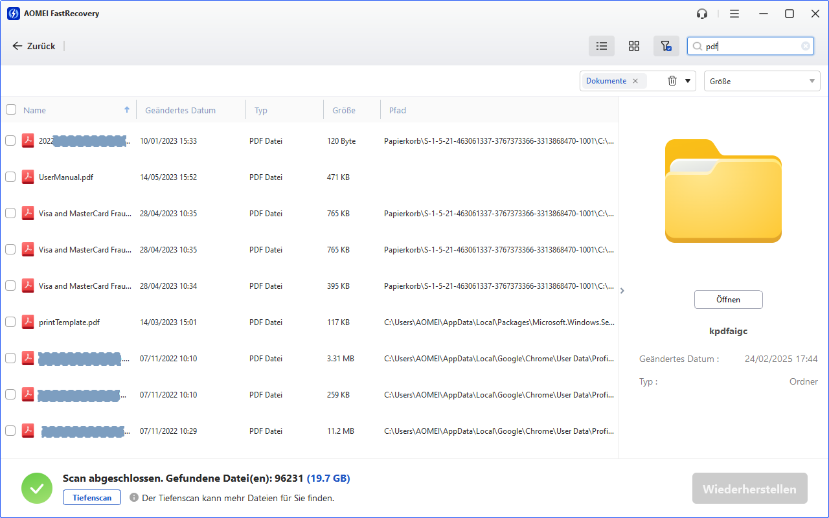Screen dimensions: 829x518
Task: Switch to grid thumbnail view
Action: 634,46
